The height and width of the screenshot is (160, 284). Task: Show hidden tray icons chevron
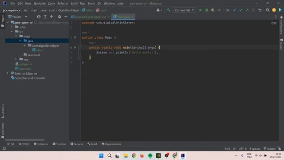(x=236, y=156)
